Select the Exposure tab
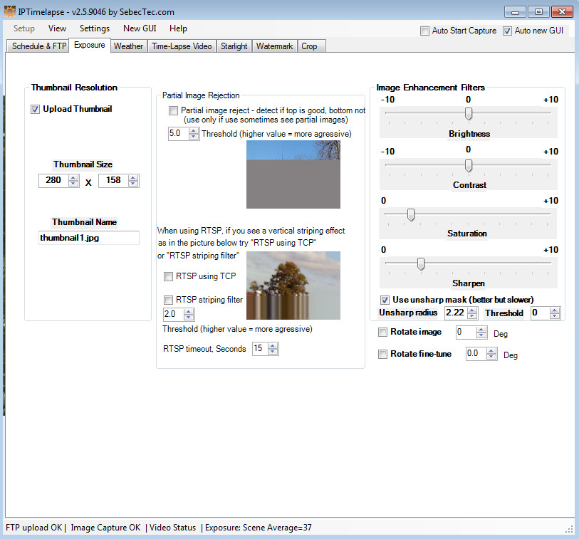The width and height of the screenshot is (579, 539). tap(89, 45)
